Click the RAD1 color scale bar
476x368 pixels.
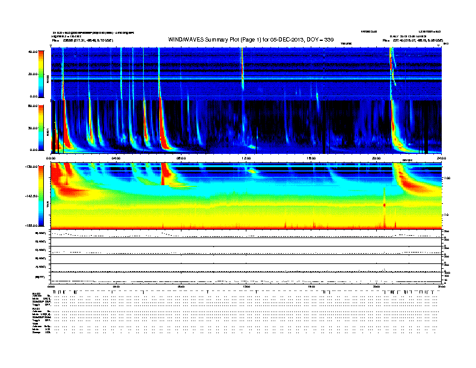pyautogui.click(x=41, y=127)
